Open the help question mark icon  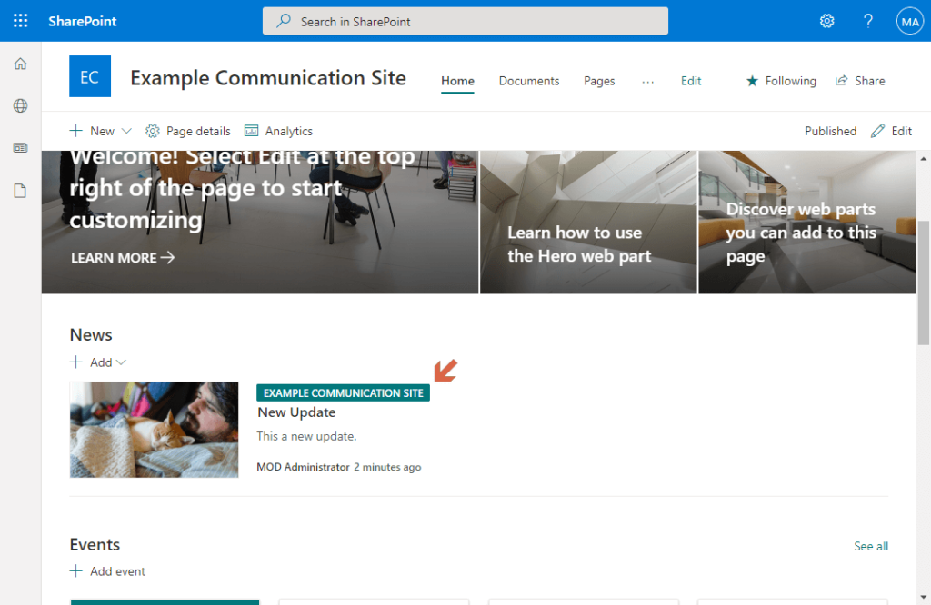coord(867,22)
